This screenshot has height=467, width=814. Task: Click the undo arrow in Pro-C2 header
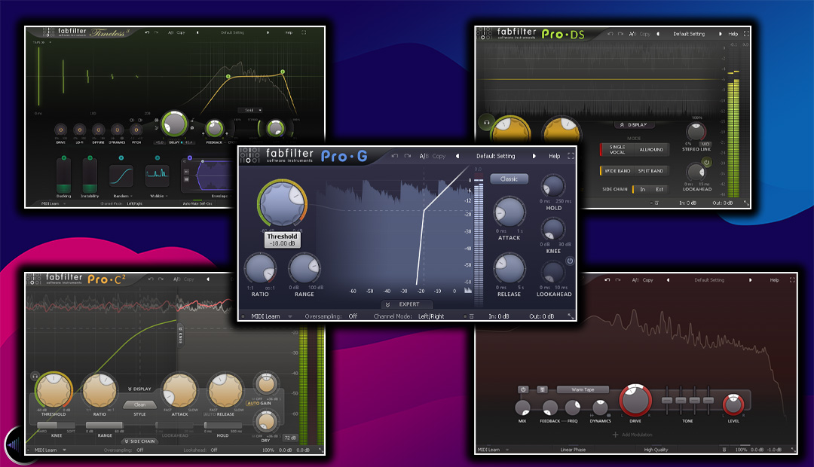[151, 279]
